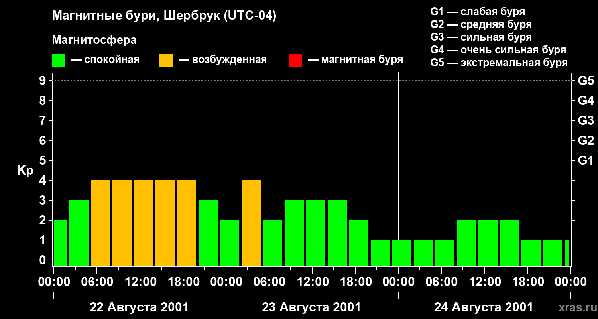The height and width of the screenshot is (319, 598).
Task: Click the '24 Августа 2001' date label
Action: tap(484, 307)
